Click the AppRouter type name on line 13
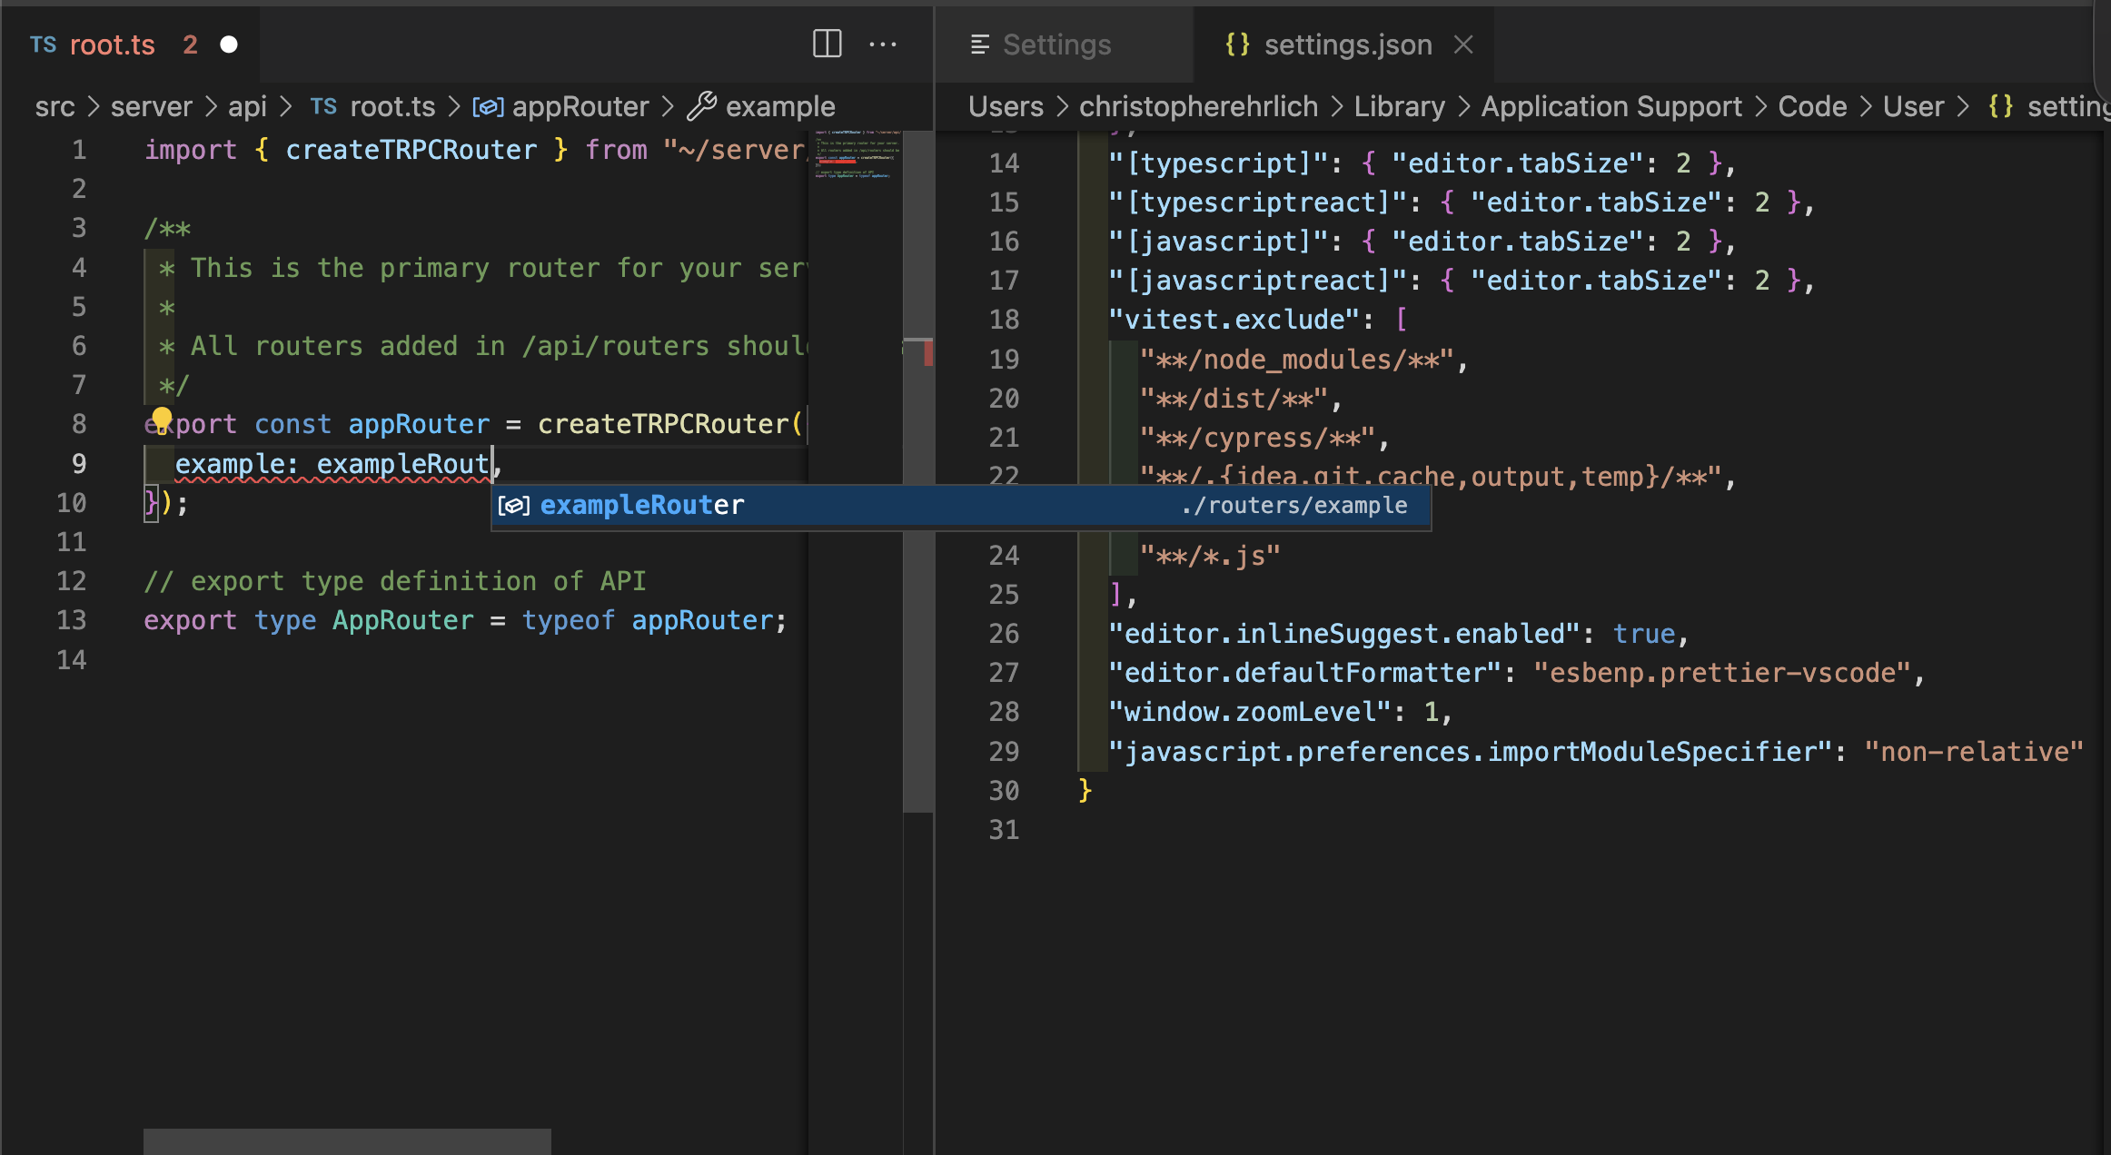Image resolution: width=2111 pixels, height=1155 pixels. point(403,620)
